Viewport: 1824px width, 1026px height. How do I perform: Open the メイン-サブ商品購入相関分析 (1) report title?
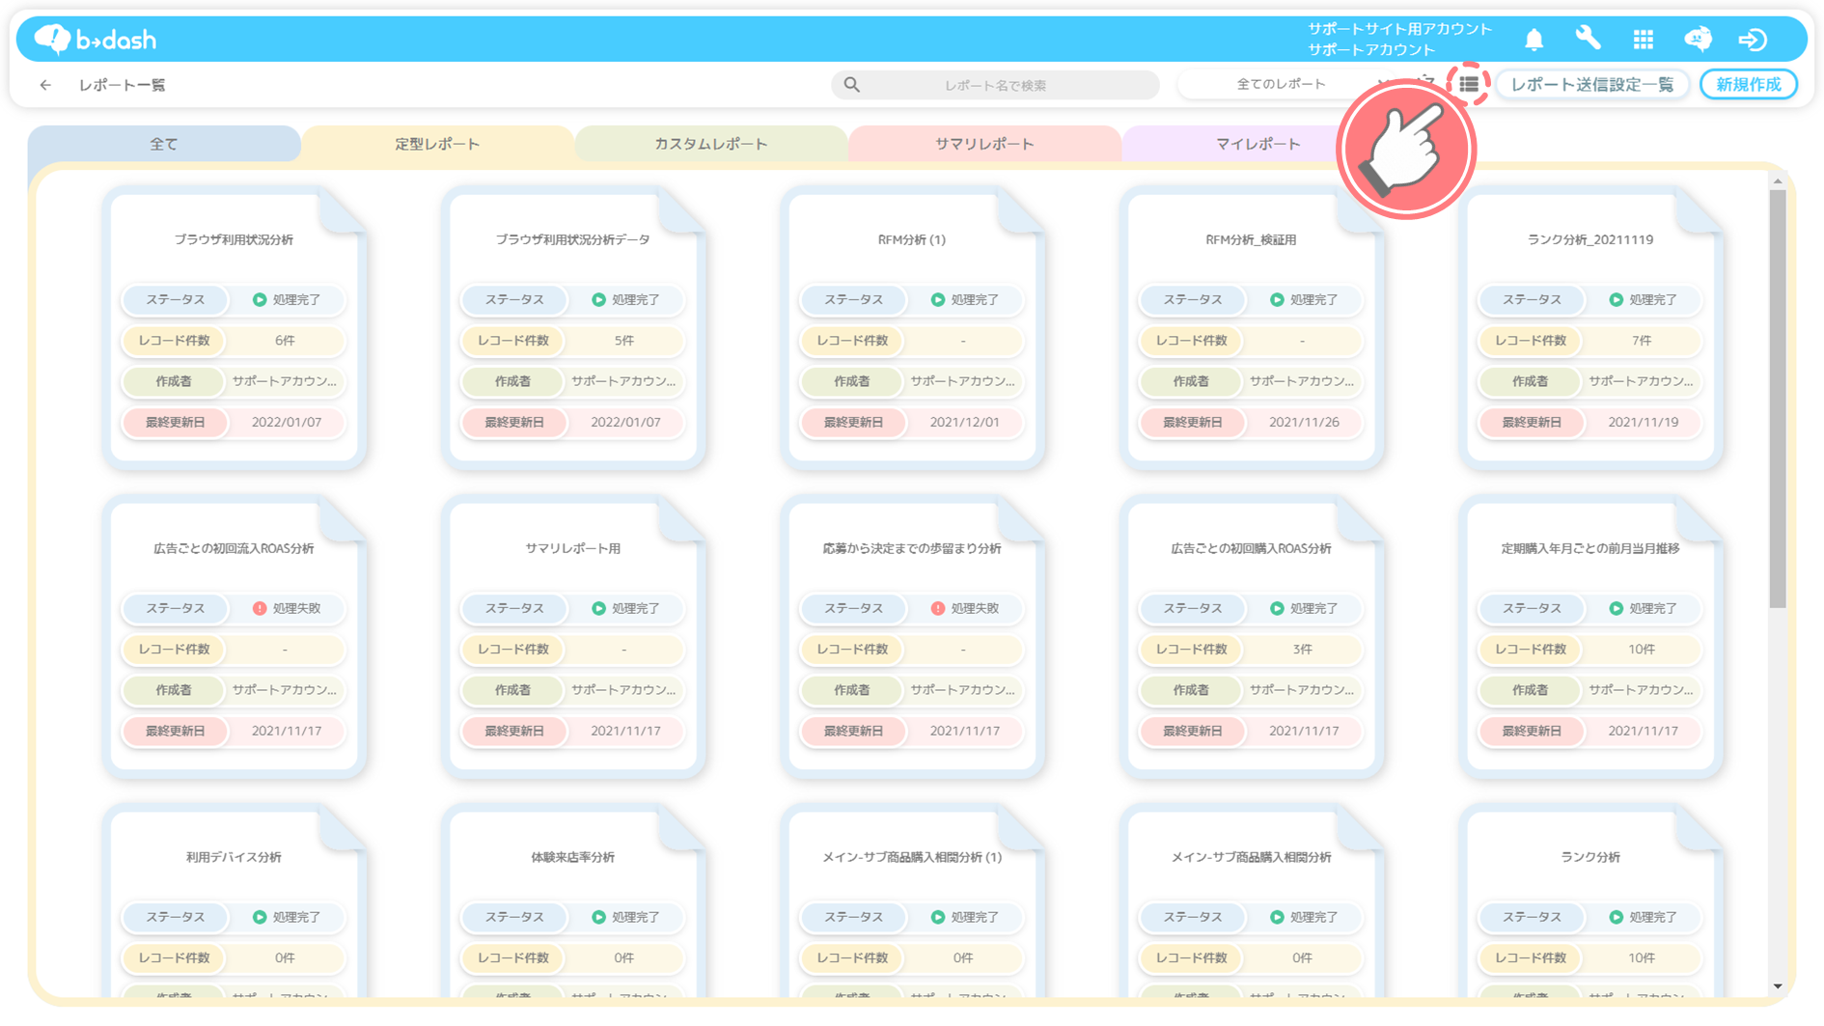point(912,857)
